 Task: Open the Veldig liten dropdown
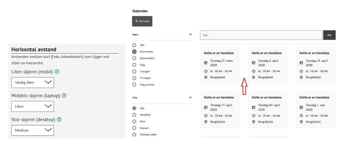tap(33, 82)
